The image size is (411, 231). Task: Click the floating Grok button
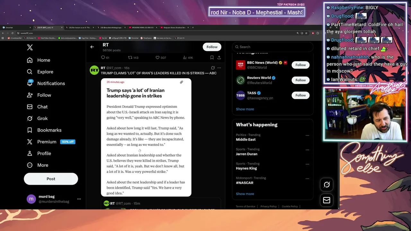327,184
